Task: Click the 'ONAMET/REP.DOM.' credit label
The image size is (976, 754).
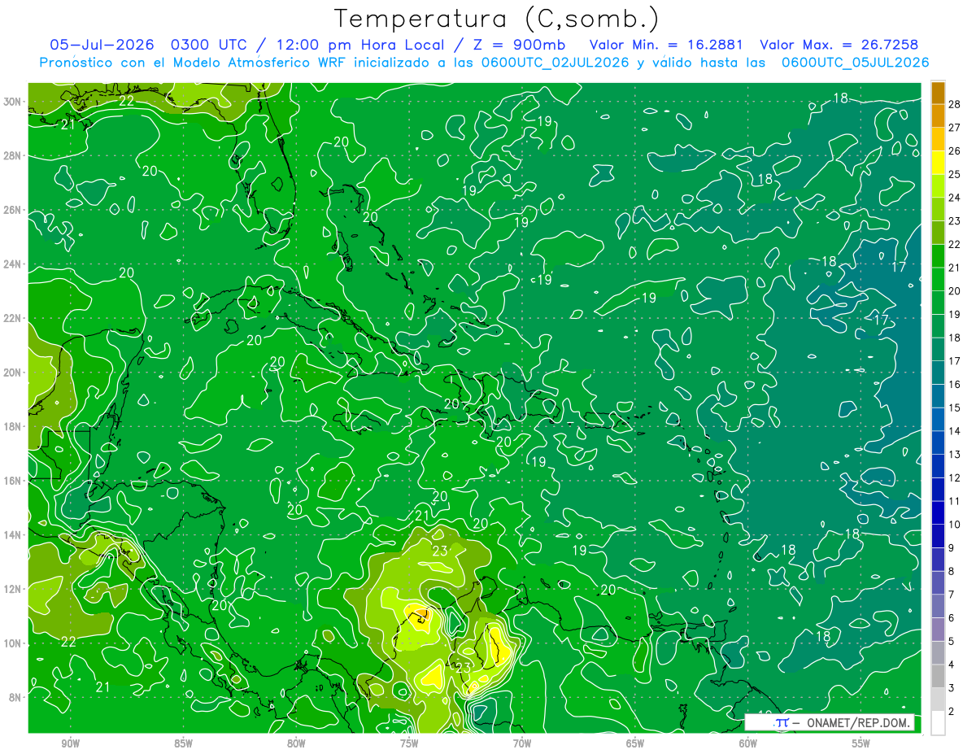Action: pyautogui.click(x=858, y=722)
